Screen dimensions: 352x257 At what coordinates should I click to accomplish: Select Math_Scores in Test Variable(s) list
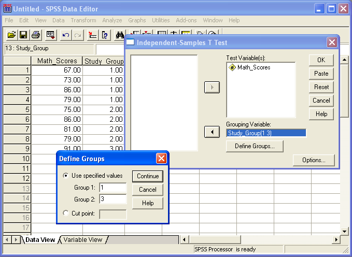(x=254, y=67)
